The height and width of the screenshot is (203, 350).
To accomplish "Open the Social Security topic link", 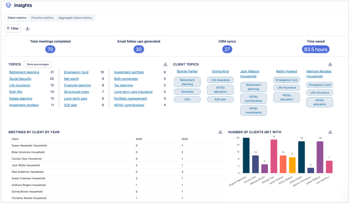I will point(20,79).
